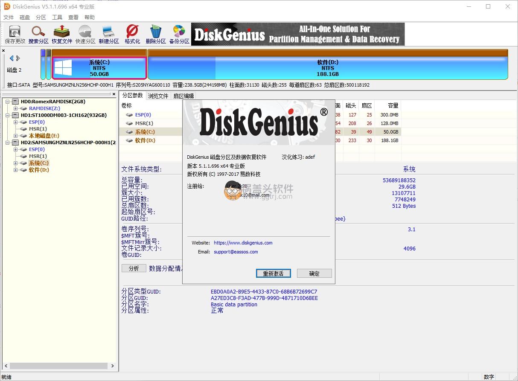Click the DiskGenius banner advertisement
The width and height of the screenshot is (518, 381).
coord(298,34)
